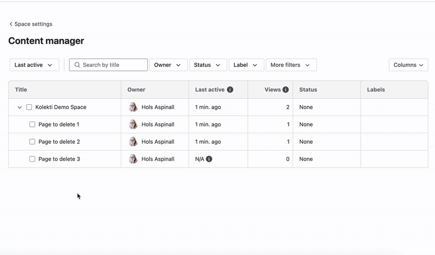Collapse the Kolekti Demo Space tree row

(20, 107)
